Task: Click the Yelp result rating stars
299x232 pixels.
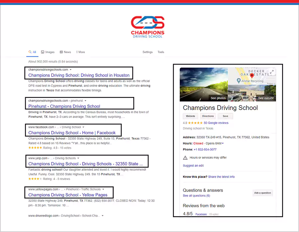Action: point(35,179)
